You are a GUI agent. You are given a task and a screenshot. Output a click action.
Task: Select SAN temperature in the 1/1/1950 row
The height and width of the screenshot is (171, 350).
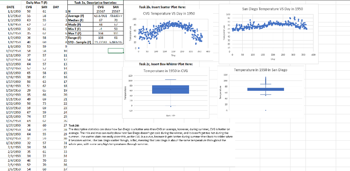(44, 11)
